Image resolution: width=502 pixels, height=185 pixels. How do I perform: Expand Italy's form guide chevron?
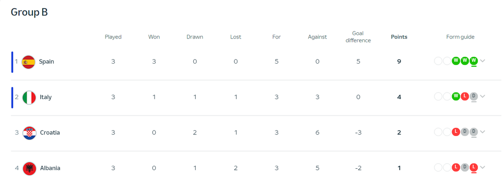coord(483,97)
